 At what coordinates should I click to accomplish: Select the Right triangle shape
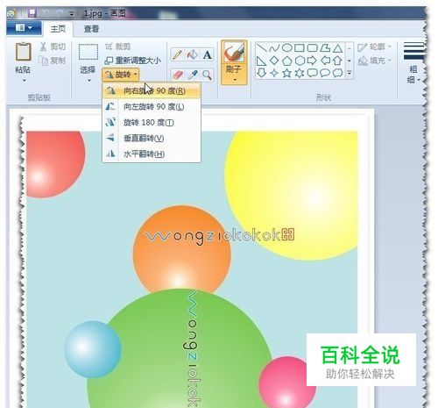[261, 61]
